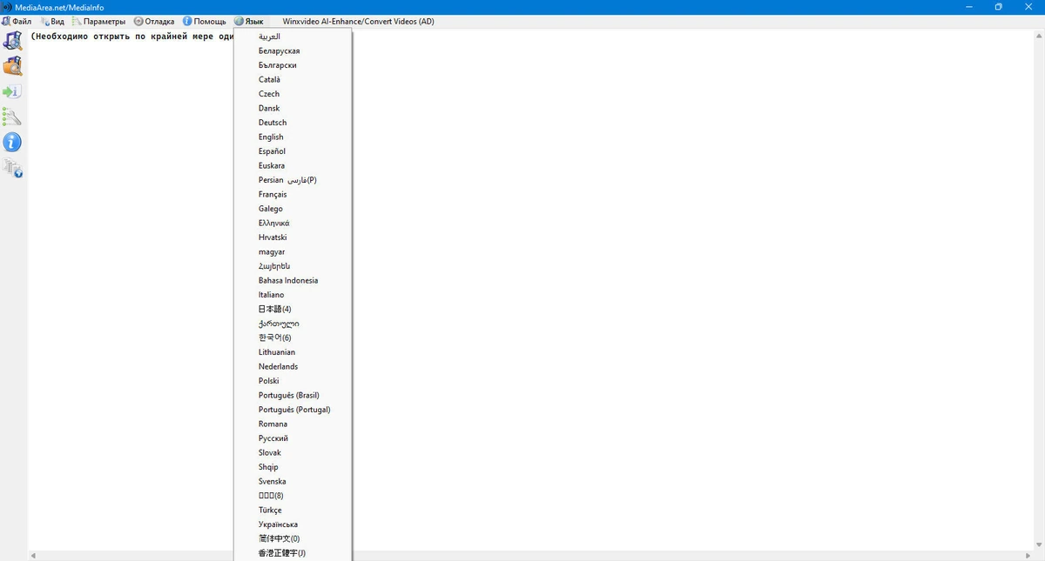The height and width of the screenshot is (561, 1045).
Task: Open the Отладка menu
Action: click(154, 21)
